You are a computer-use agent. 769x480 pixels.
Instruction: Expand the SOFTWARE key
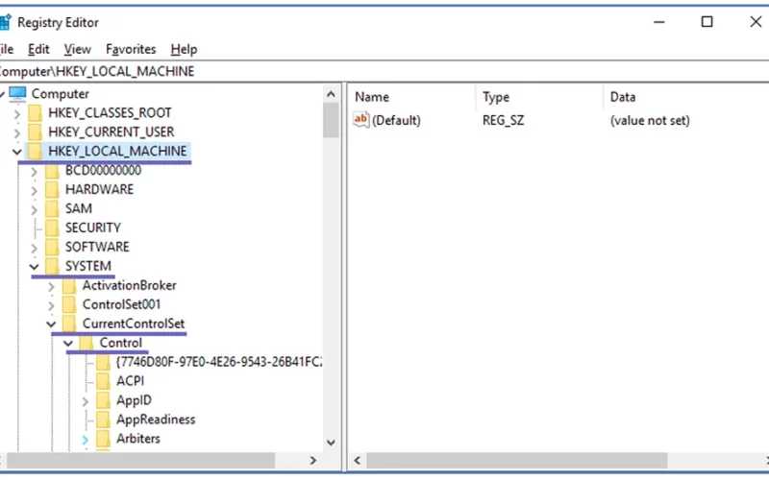(35, 248)
